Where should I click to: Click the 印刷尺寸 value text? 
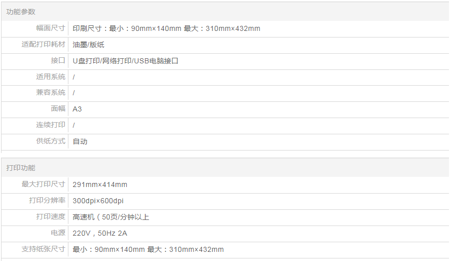[x=166, y=28]
